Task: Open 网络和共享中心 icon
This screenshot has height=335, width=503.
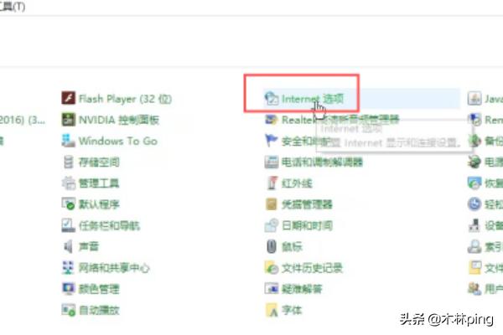Action: [x=69, y=268]
